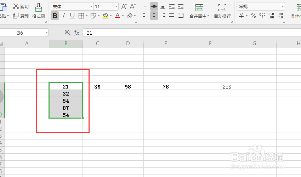Select cell containing 32
This screenshot has width=301, height=177.
coord(66,94)
